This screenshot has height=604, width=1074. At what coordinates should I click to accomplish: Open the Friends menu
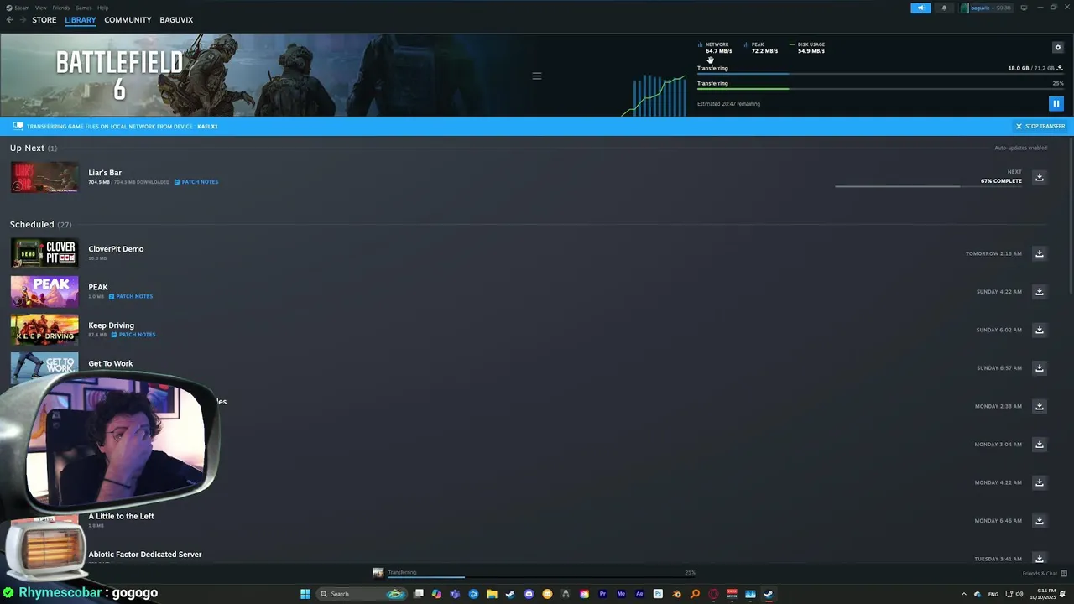point(61,8)
